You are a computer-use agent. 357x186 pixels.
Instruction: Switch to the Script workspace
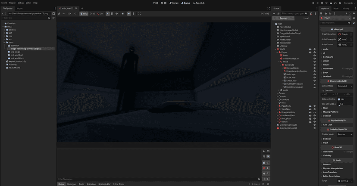(x=174, y=3)
